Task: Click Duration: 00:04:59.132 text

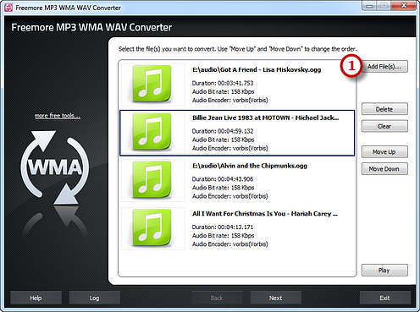Action: point(223,131)
